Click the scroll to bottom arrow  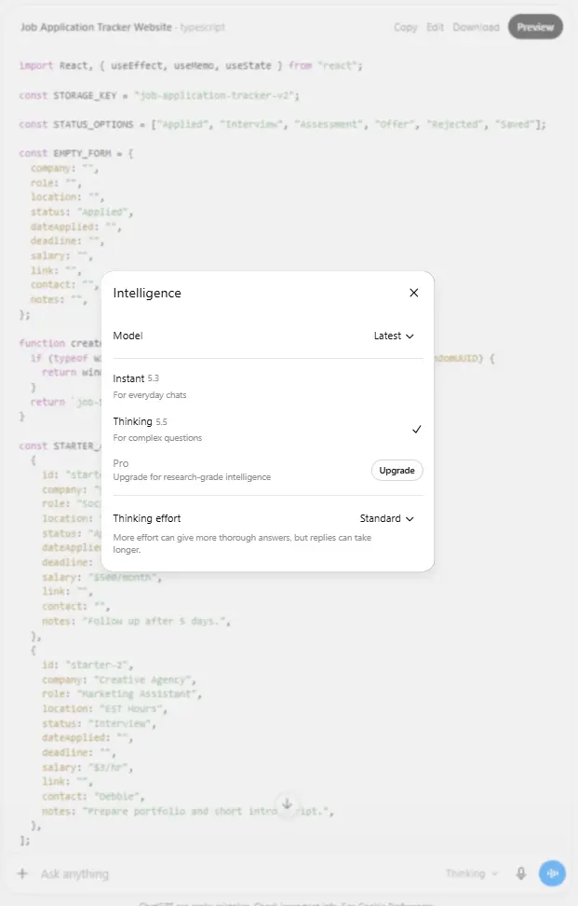coord(287,803)
